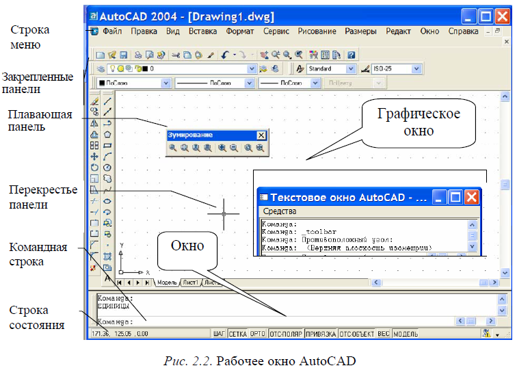Click the Open file icon
Viewport: 517px width, 368px height.
coord(111,55)
